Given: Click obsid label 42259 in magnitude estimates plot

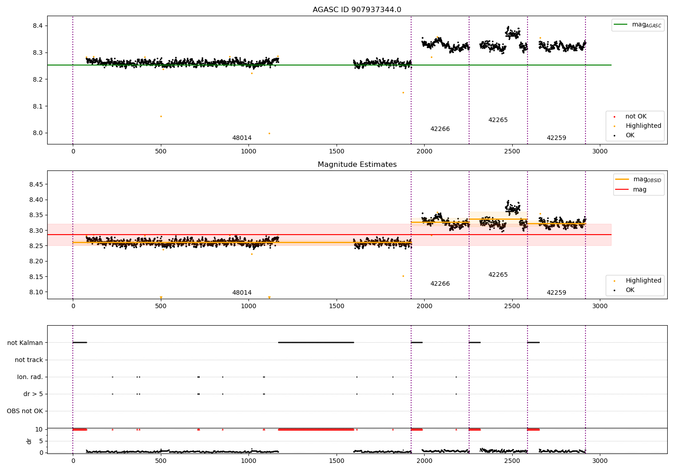Looking at the screenshot, I should coord(556,293).
